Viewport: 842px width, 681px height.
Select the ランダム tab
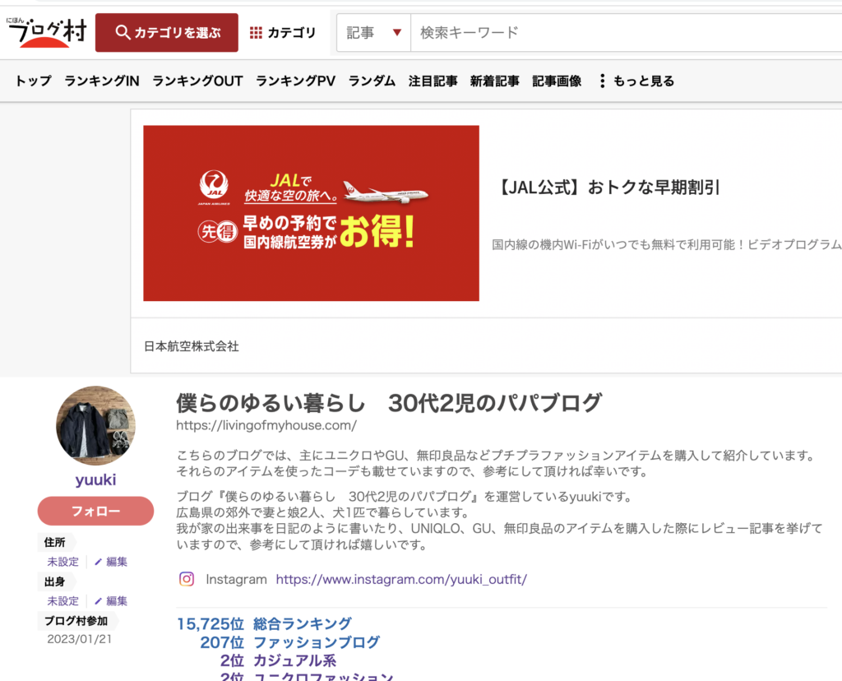tap(372, 81)
